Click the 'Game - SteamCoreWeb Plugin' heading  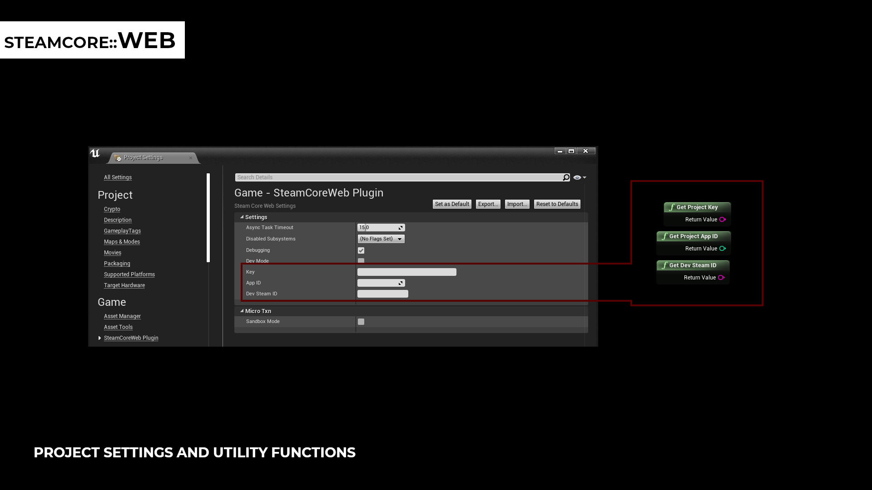pos(309,193)
